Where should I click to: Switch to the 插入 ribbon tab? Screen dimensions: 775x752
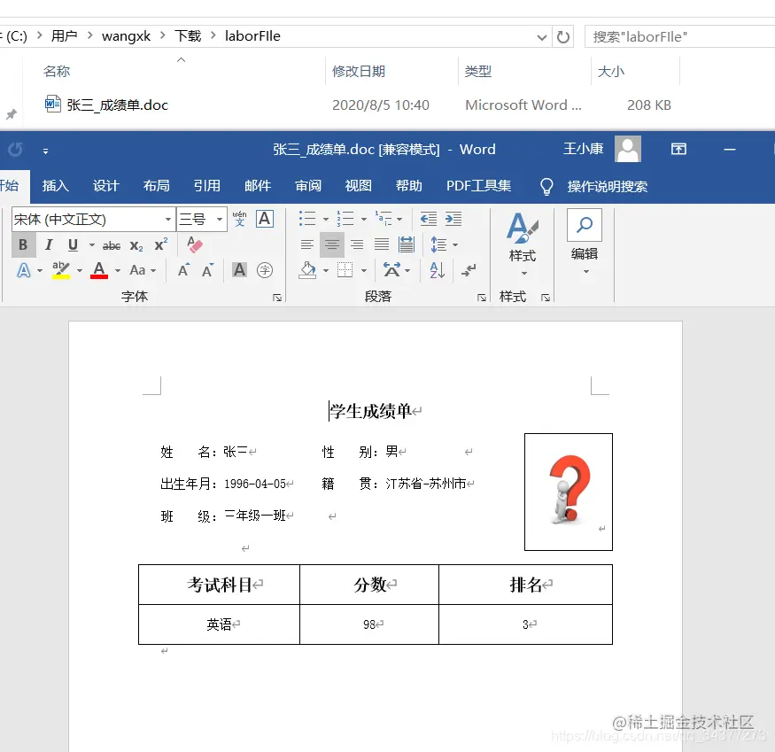[56, 186]
